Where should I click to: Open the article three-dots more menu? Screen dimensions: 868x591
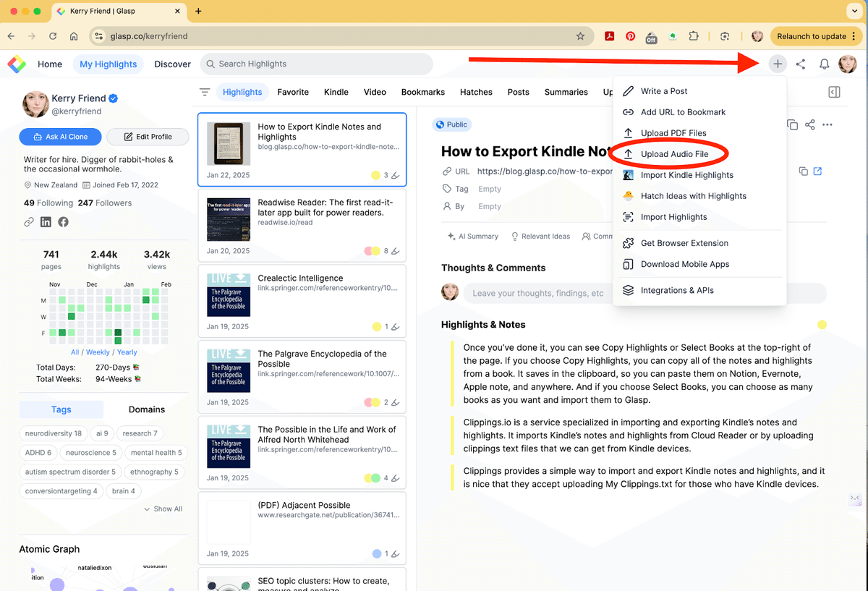click(827, 124)
